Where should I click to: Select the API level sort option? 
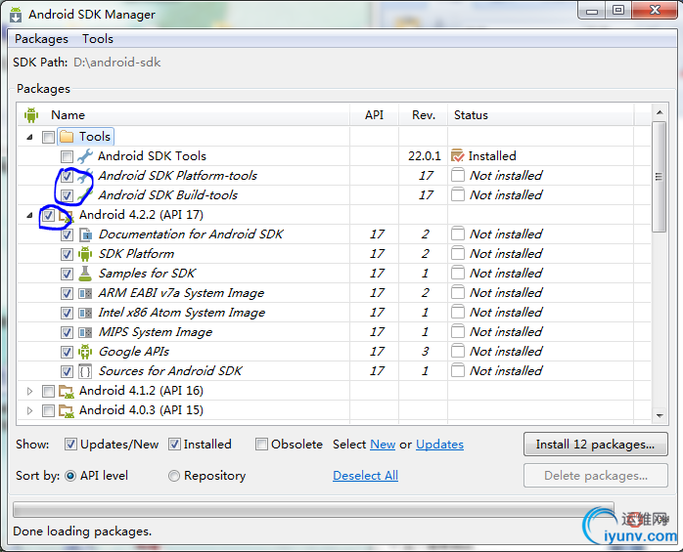(70, 476)
